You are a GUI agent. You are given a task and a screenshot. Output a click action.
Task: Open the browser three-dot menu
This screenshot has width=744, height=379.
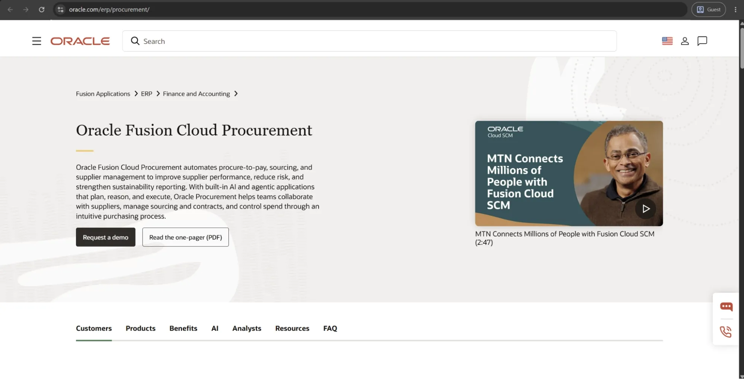pos(735,9)
